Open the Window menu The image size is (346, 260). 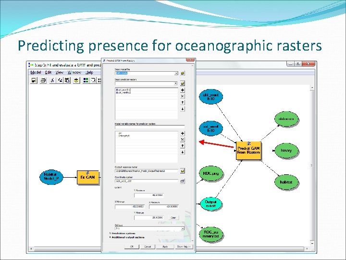[74, 73]
